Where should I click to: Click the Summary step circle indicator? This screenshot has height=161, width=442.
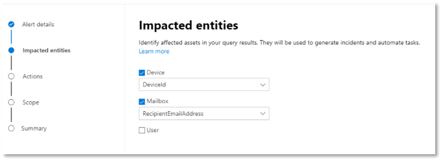point(11,128)
